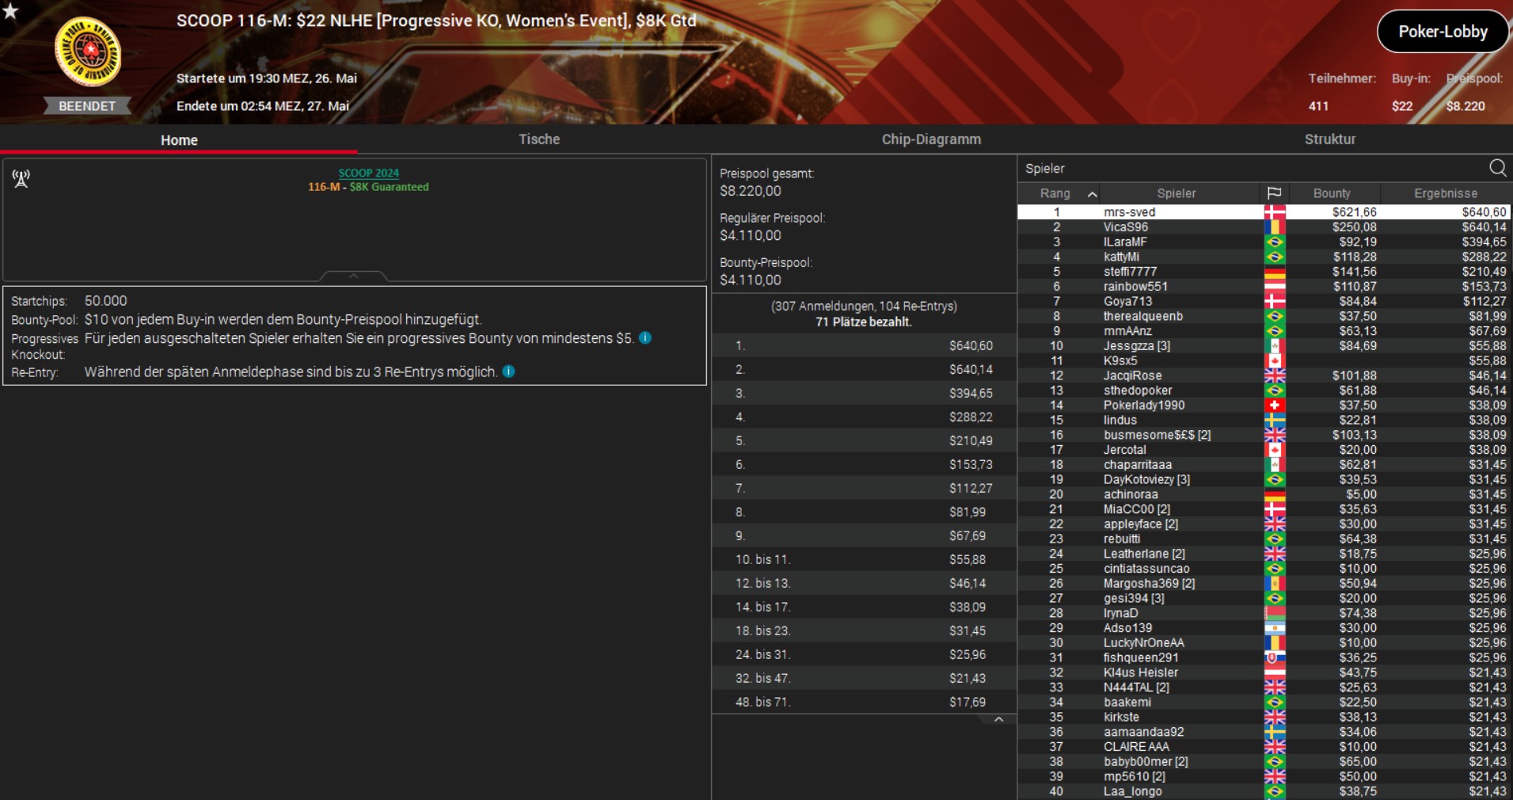Click info icon beside Re-Entry description
The width and height of the screenshot is (1513, 800).
coord(509,371)
